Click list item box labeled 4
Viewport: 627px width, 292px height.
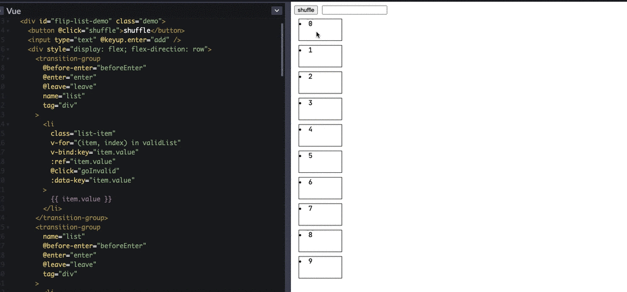pyautogui.click(x=320, y=135)
